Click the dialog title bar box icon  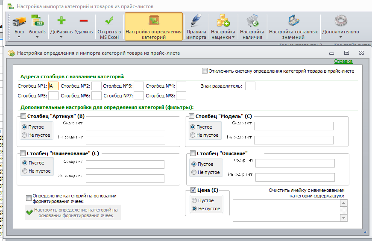[x=11, y=53]
